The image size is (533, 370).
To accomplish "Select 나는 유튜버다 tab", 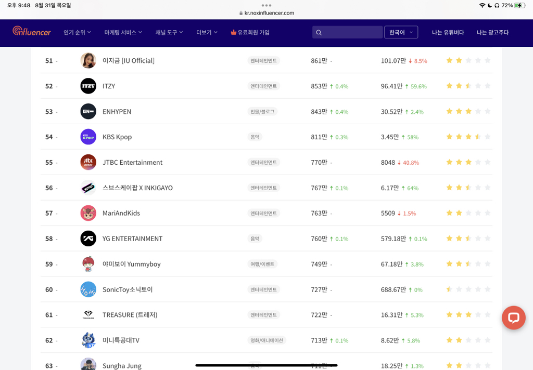I will coord(448,32).
